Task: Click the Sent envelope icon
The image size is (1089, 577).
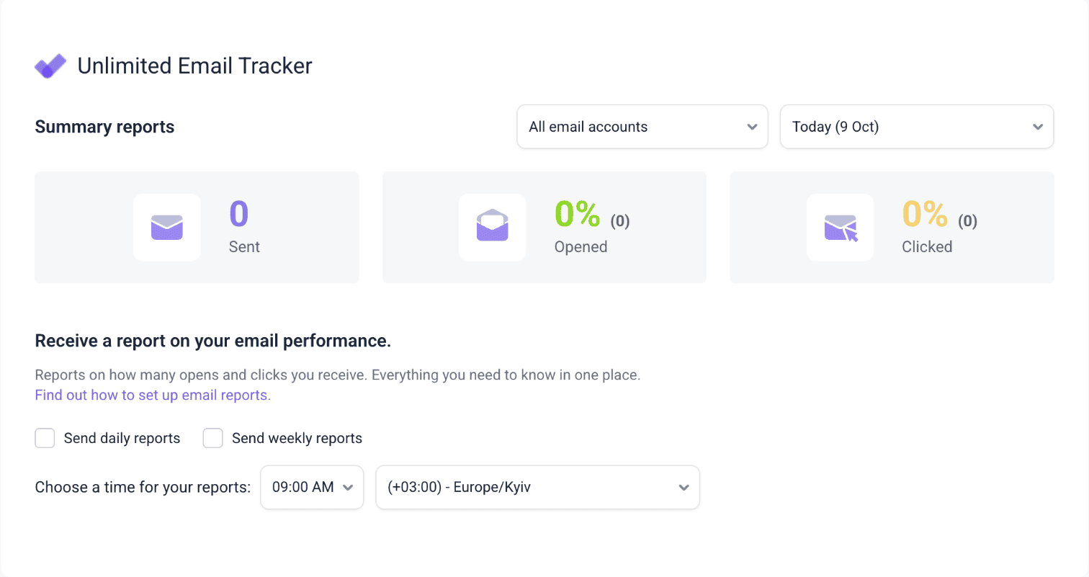Action: coord(167,228)
